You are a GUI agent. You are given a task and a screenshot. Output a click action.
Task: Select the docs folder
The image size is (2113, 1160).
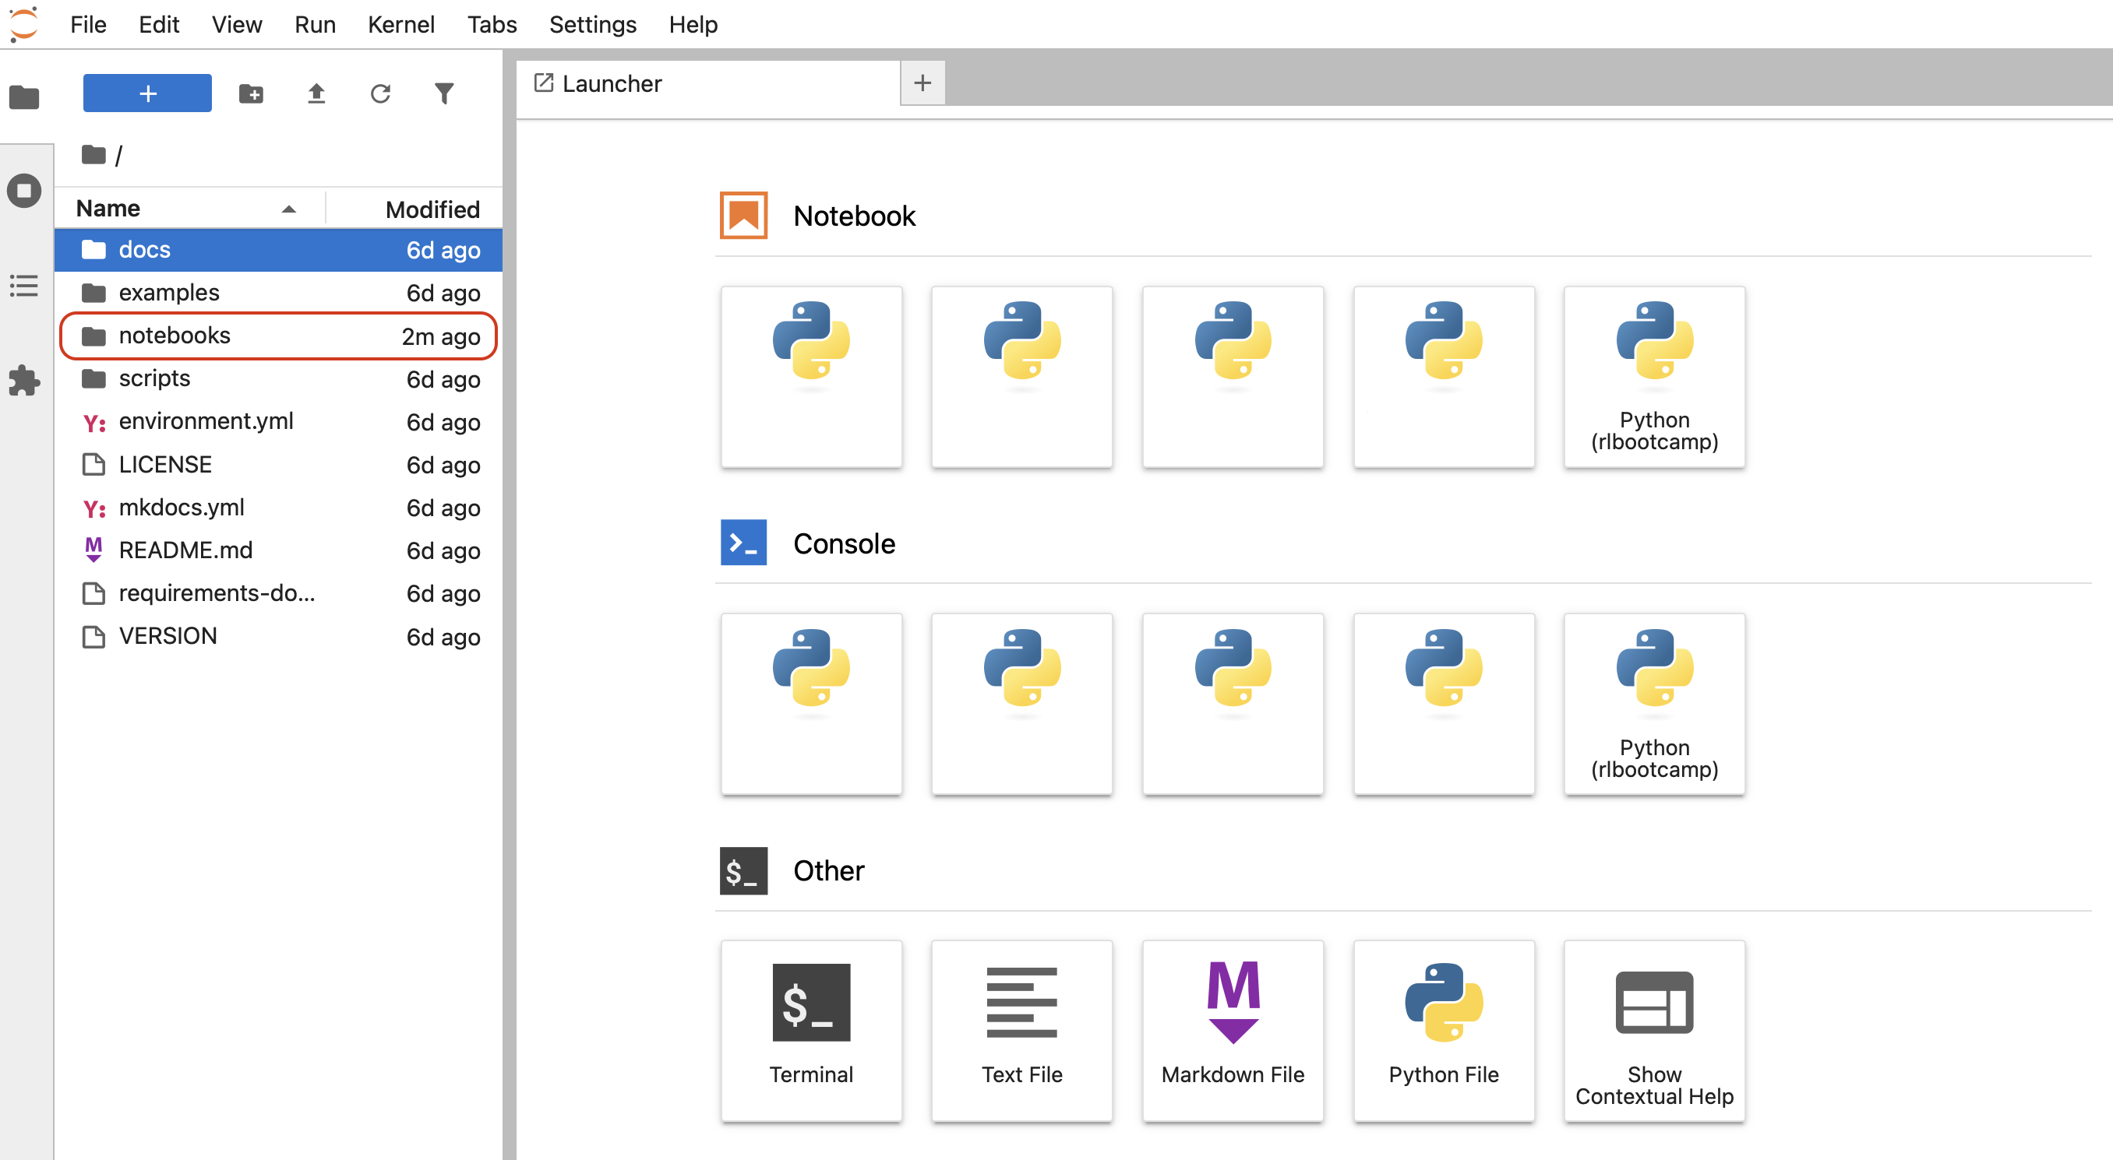click(x=279, y=250)
